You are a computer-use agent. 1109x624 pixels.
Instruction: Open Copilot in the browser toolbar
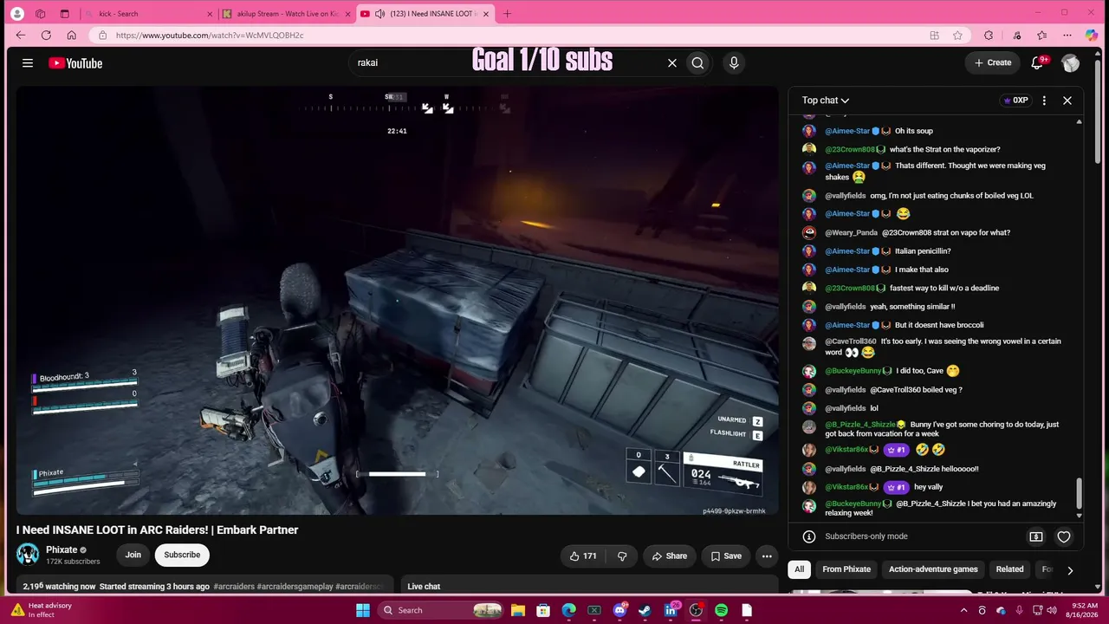pyautogui.click(x=1092, y=36)
